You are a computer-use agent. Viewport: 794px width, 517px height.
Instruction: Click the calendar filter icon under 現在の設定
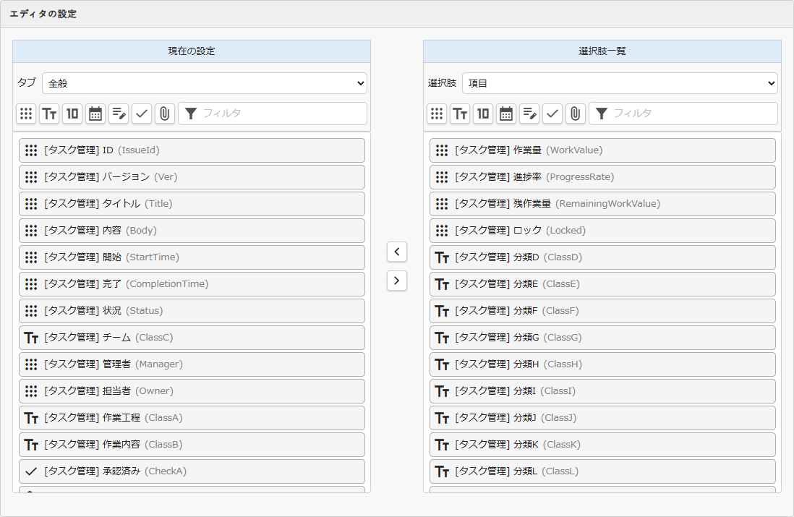coord(95,114)
